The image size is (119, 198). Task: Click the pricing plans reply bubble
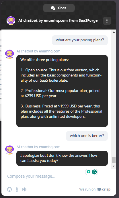(x=62, y=91)
